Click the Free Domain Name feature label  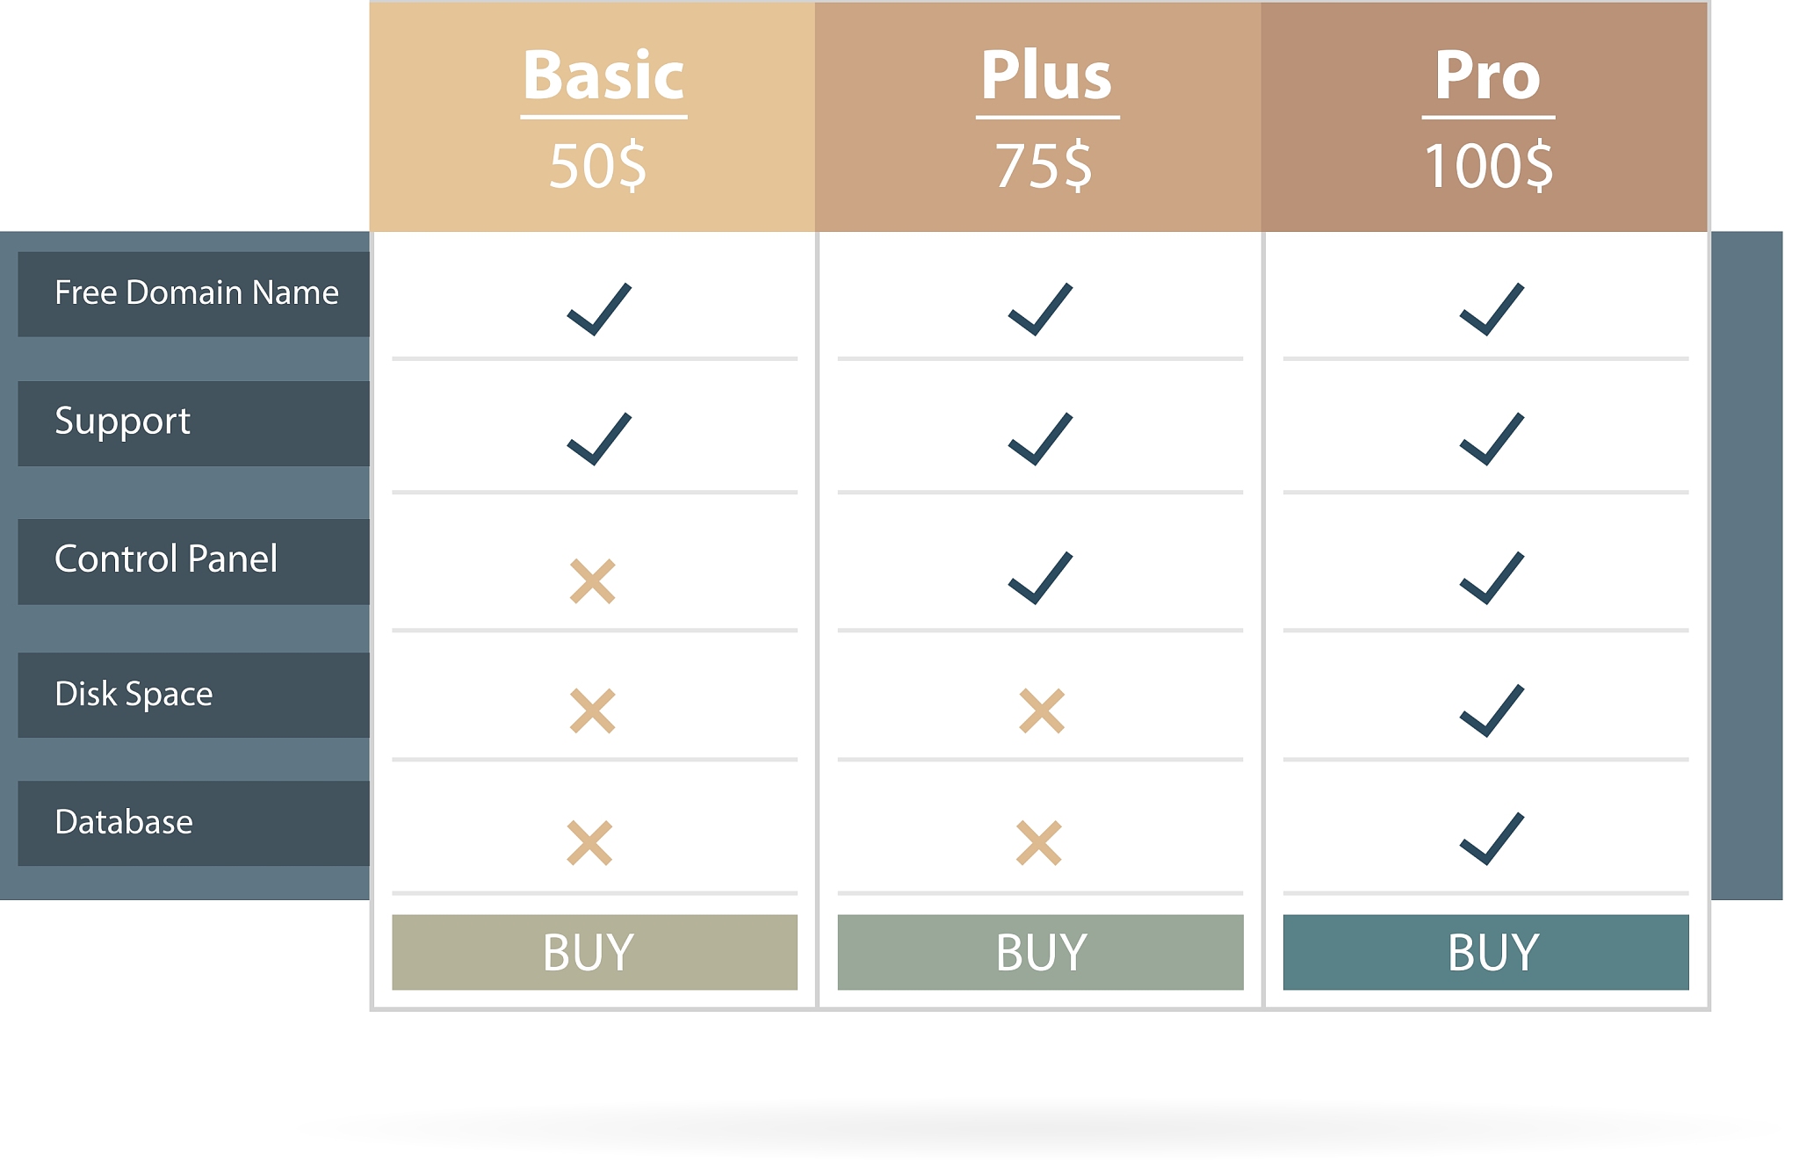pos(195,293)
